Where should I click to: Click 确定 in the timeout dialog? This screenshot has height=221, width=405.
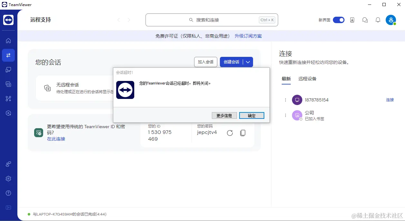[x=252, y=116]
